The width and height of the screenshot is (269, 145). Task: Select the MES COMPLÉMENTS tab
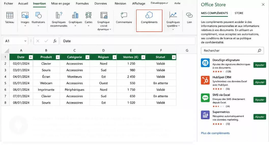coord(215,13)
